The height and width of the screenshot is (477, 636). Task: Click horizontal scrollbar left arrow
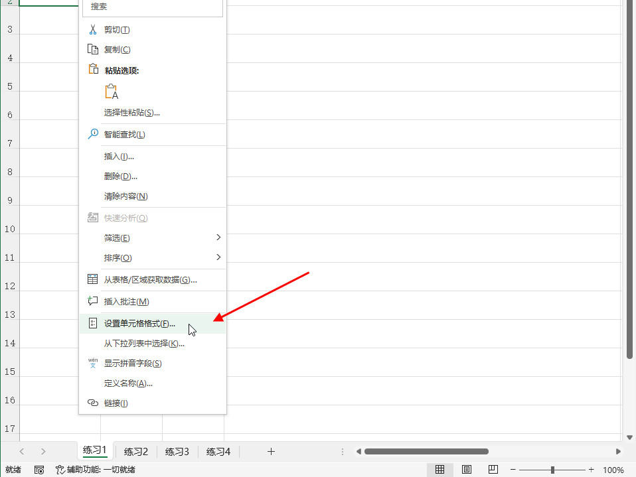point(358,452)
